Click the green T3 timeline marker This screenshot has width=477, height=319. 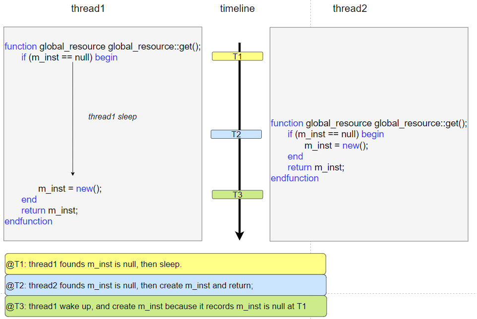[x=238, y=195]
